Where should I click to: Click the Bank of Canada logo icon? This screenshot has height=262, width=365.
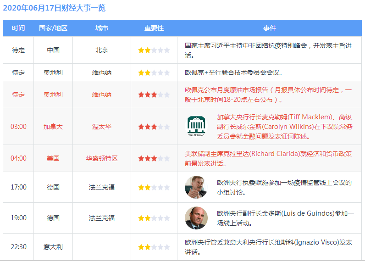[x=196, y=126]
